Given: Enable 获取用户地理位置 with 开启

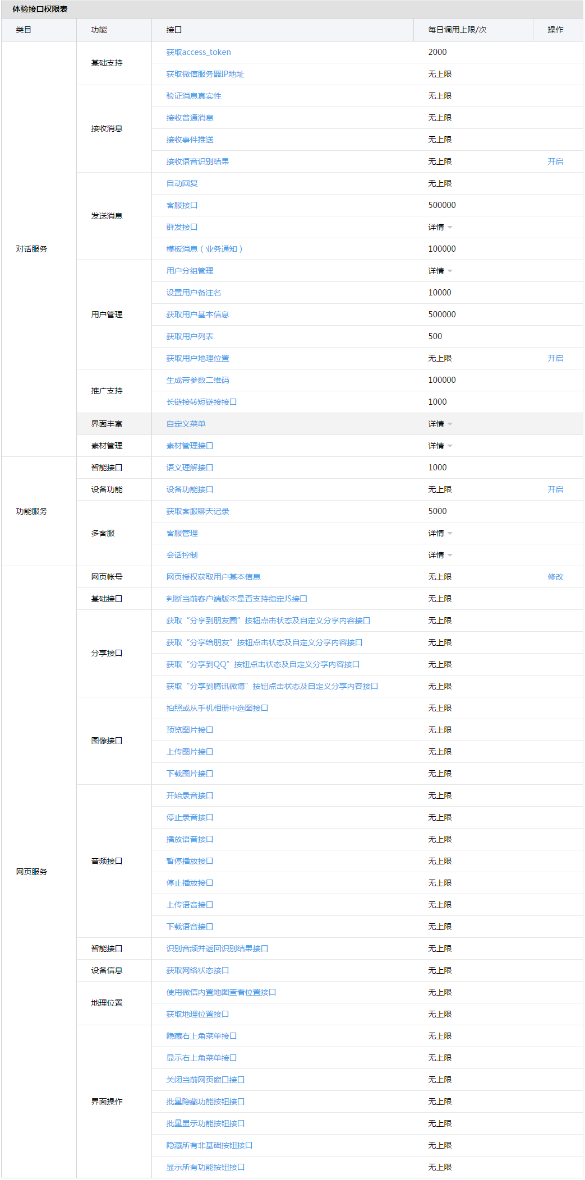Looking at the screenshot, I should coord(555,358).
